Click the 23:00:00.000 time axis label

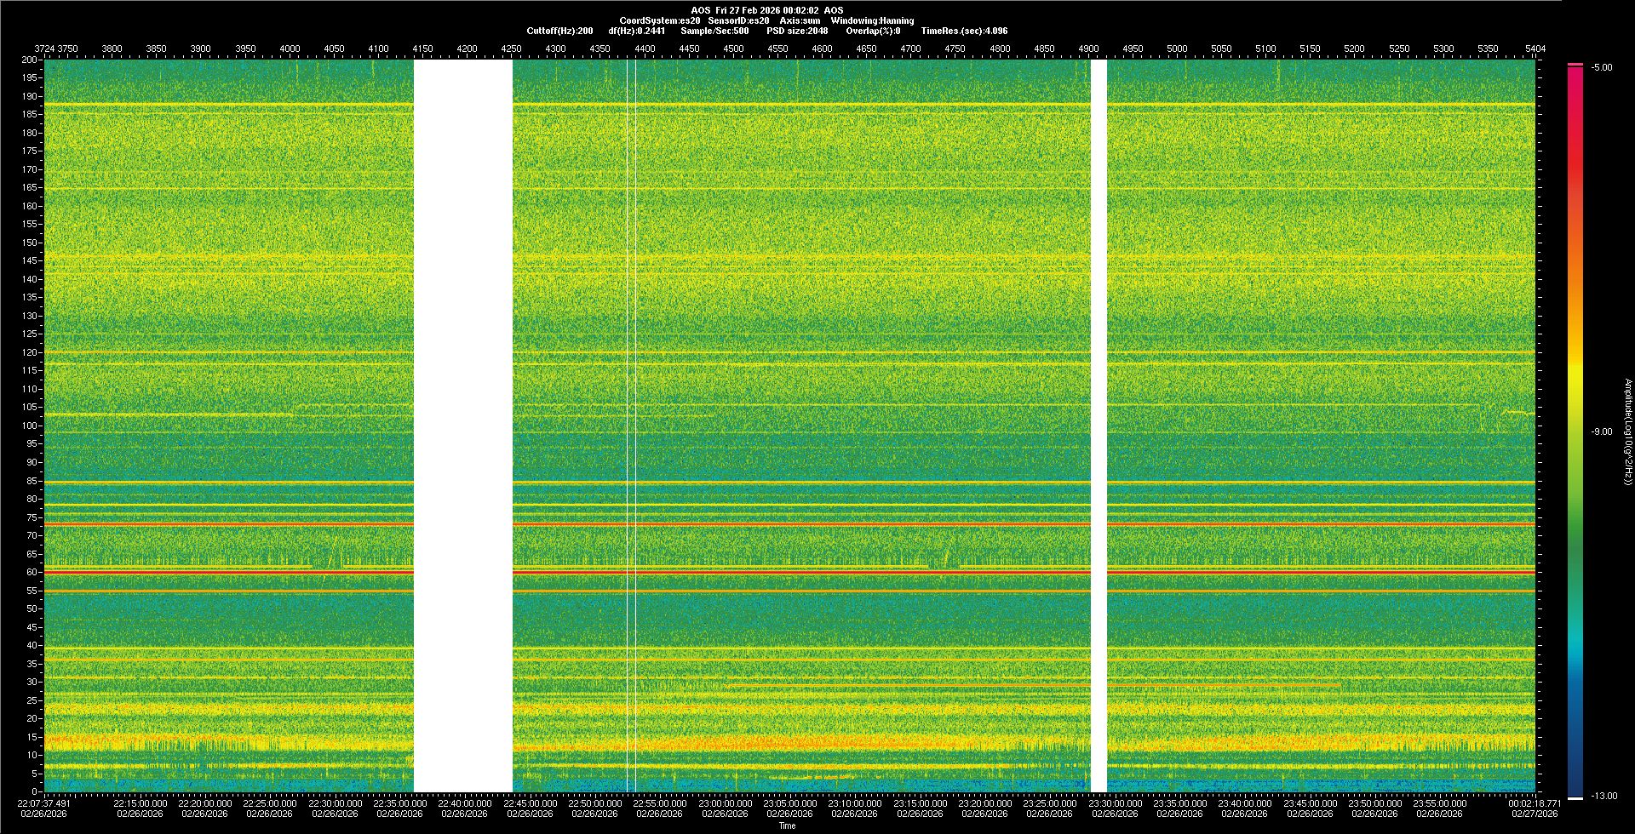(725, 803)
